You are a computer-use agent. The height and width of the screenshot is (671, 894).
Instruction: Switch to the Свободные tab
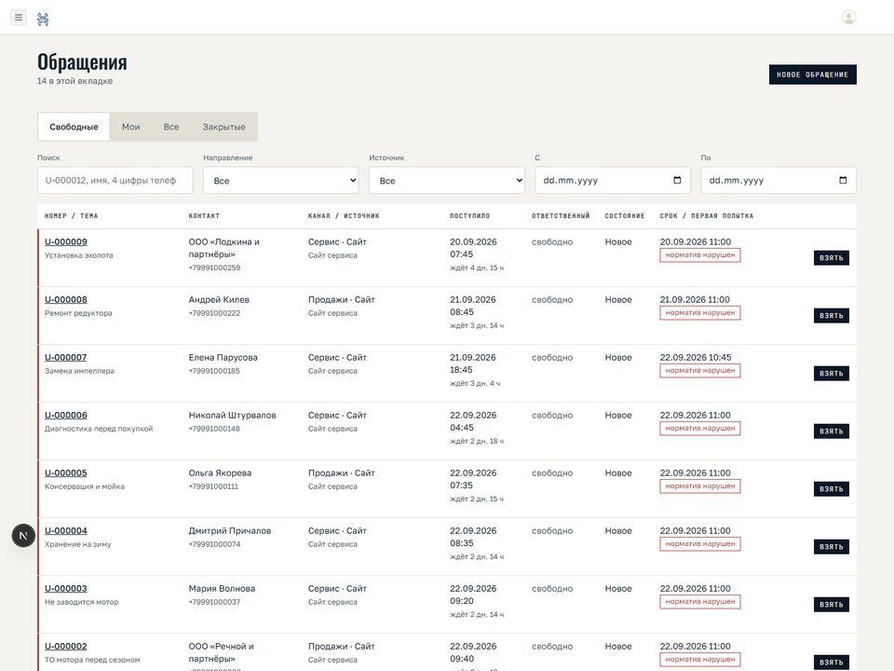point(74,127)
